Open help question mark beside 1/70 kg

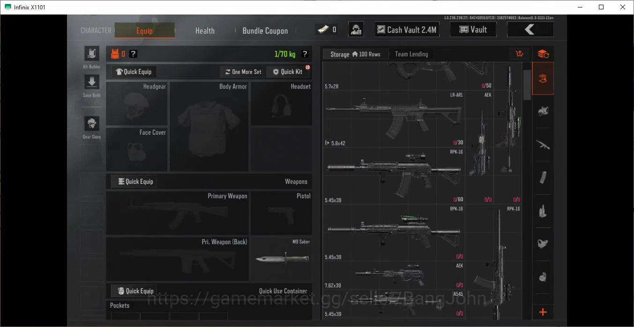305,54
